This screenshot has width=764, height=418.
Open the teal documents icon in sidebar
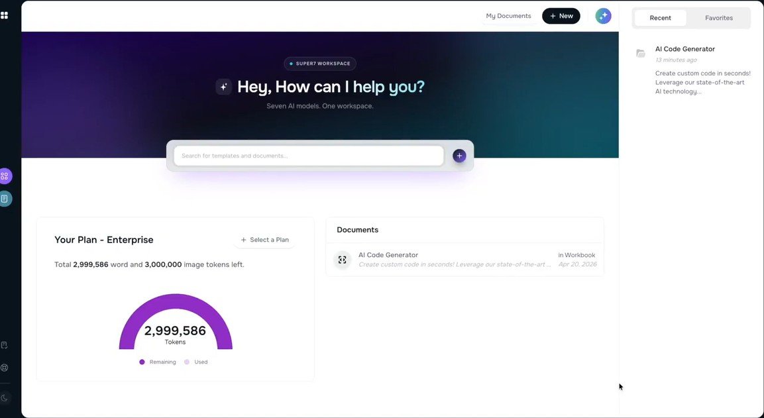[x=5, y=199]
